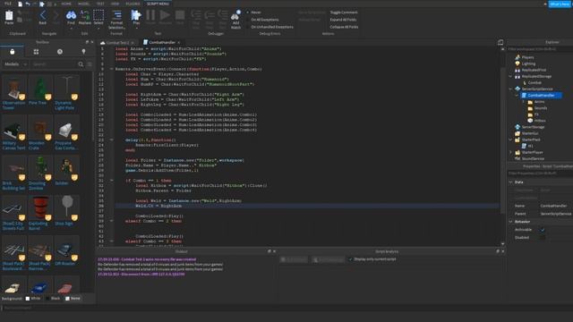
Task: Collapse the ServerScriptService tree node
Action: coord(510,89)
